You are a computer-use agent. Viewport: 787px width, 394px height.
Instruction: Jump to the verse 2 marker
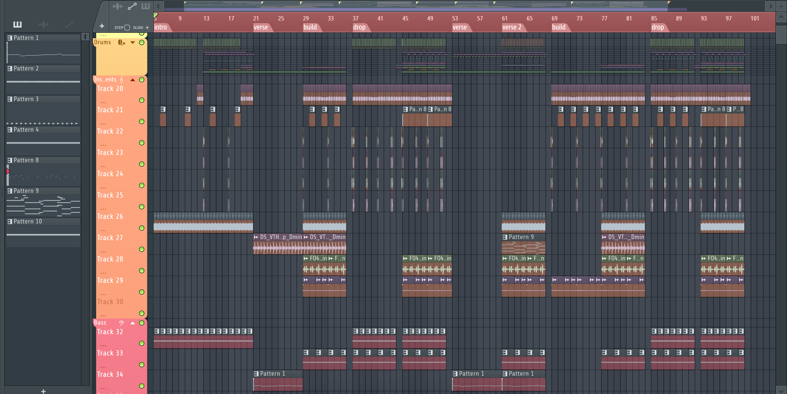513,27
